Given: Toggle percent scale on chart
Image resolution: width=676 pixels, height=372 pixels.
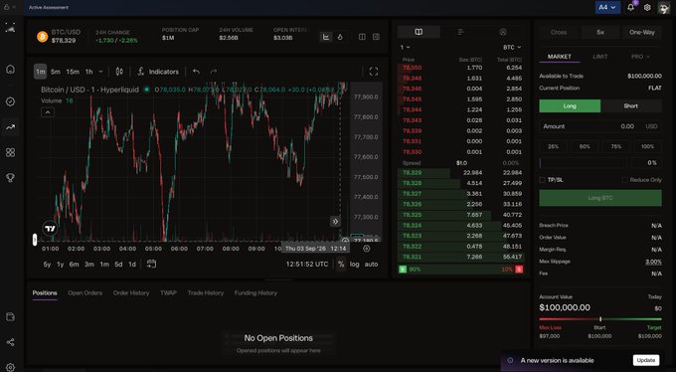Looking at the screenshot, I should click(341, 265).
